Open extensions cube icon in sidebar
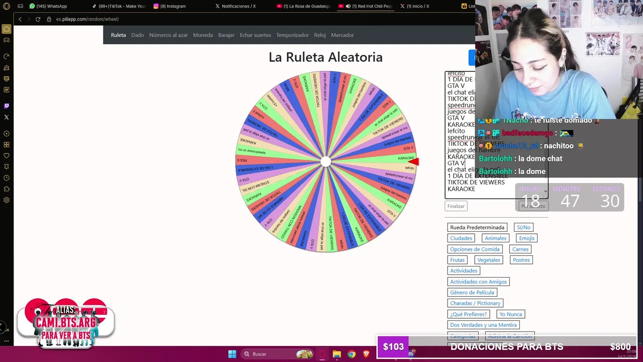 coord(7,189)
